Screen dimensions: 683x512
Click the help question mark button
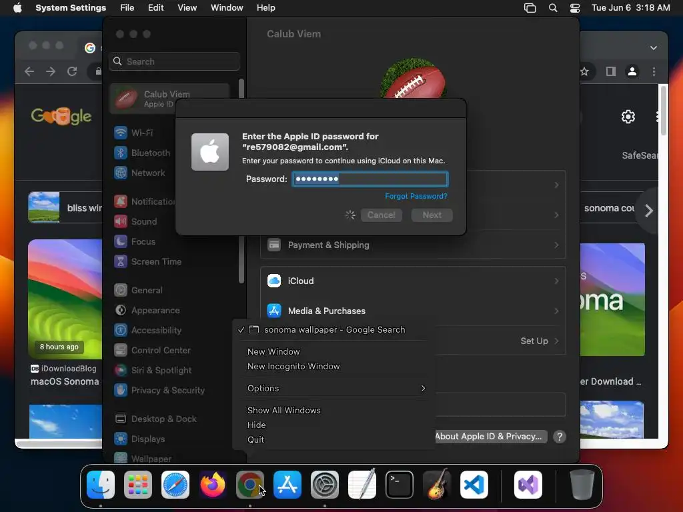click(x=560, y=437)
